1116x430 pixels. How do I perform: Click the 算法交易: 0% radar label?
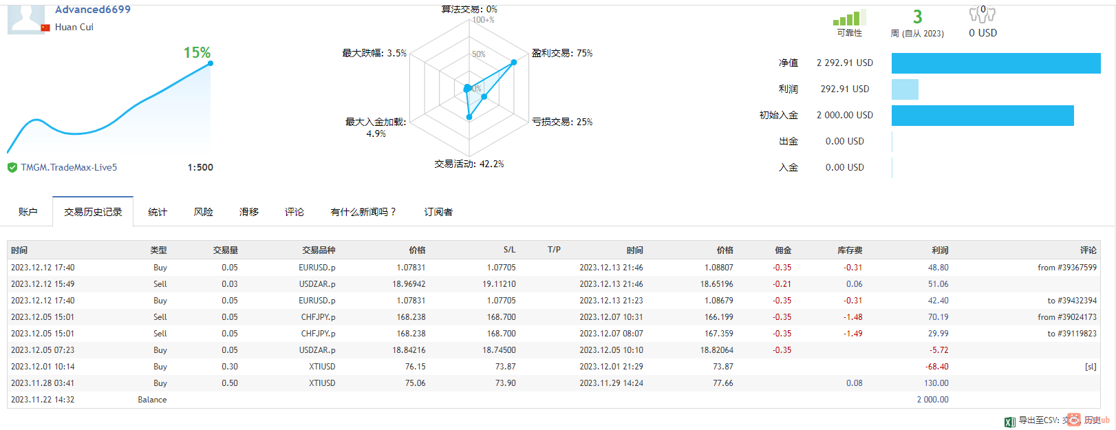[469, 10]
